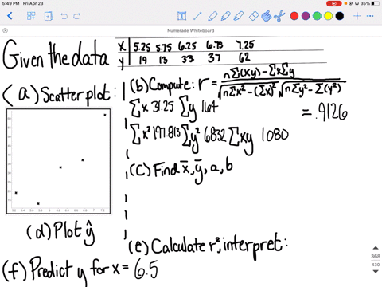Choose the second marker tool

point(225,16)
